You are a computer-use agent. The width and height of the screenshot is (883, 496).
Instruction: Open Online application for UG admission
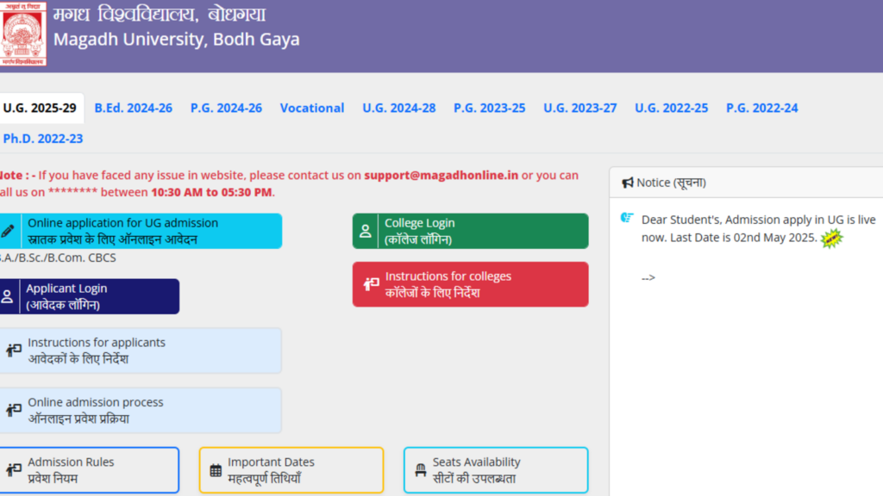141,231
